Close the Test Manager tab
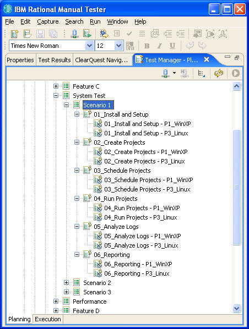This screenshot has width=249, height=329. click(x=207, y=60)
